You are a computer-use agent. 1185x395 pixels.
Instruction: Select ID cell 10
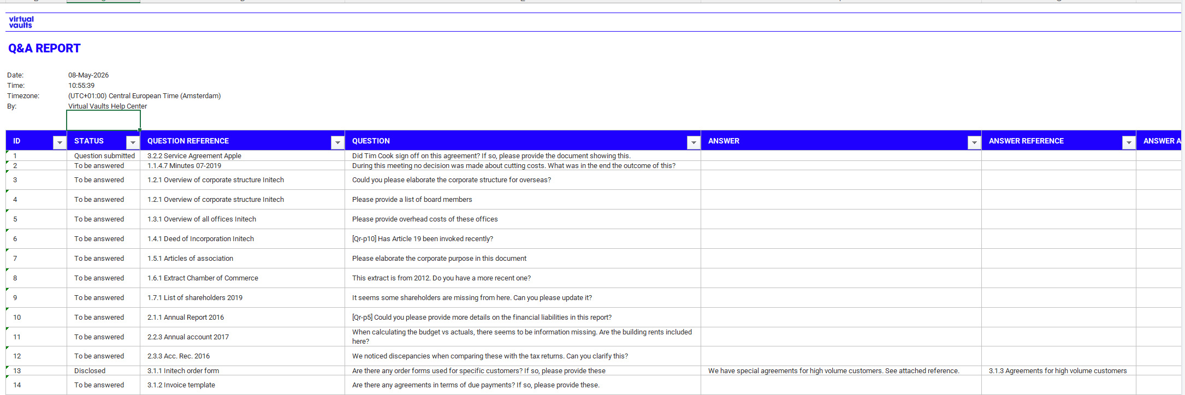[36, 317]
